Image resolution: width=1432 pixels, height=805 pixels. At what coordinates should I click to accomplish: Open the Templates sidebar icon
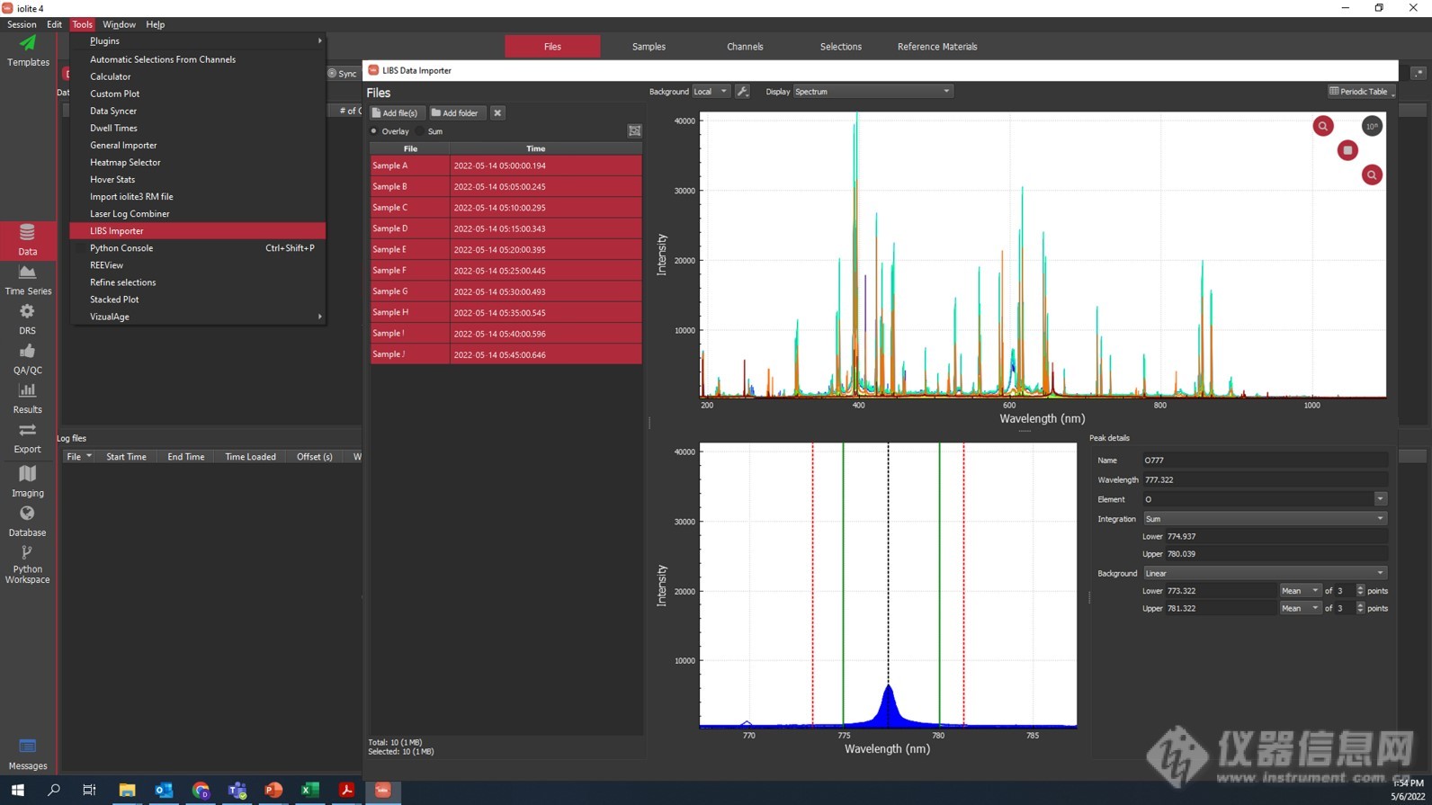(28, 50)
